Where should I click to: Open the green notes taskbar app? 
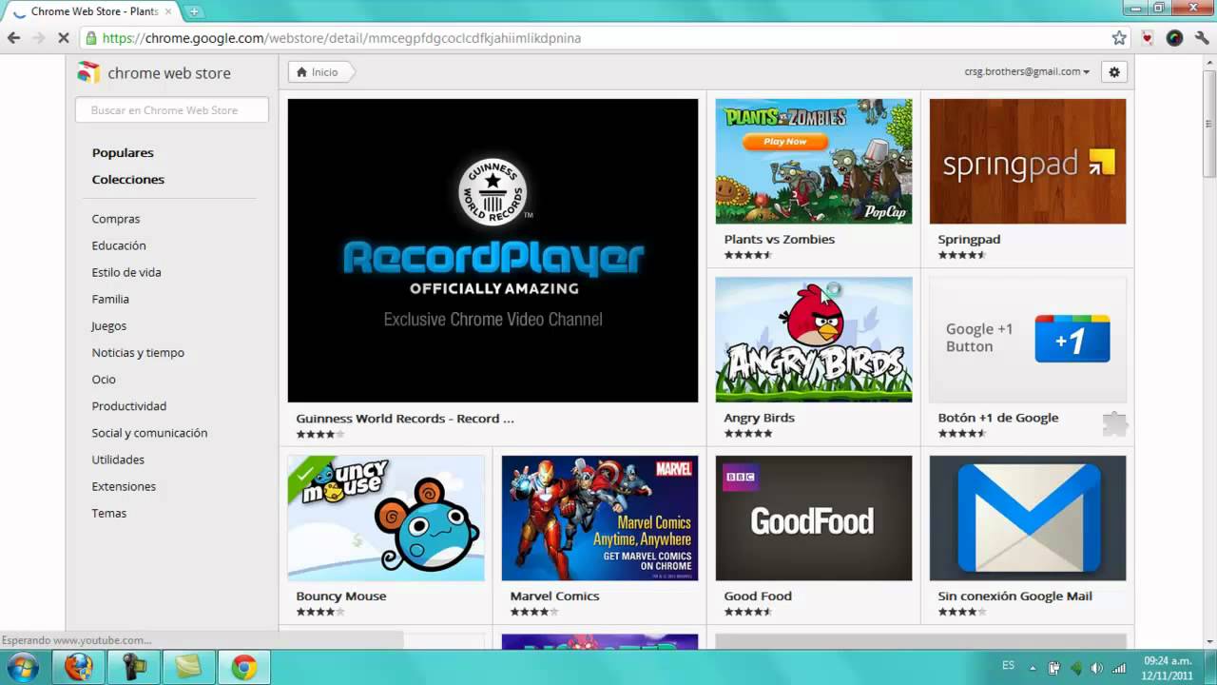[x=188, y=667]
